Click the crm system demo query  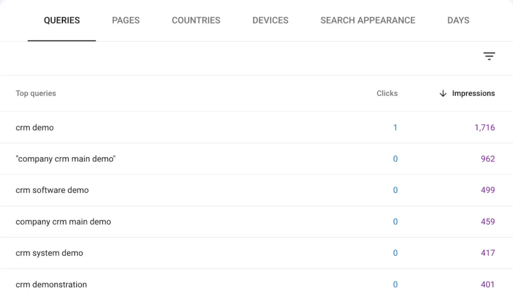pyautogui.click(x=50, y=253)
